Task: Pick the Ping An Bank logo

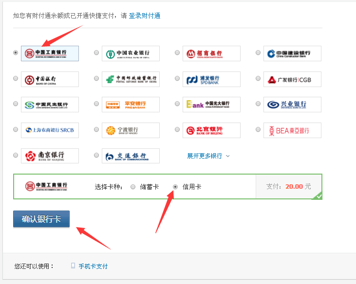Action: [x=131, y=105]
